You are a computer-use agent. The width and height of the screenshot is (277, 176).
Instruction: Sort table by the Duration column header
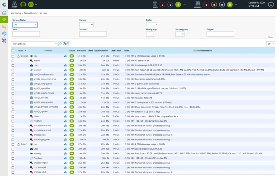81,51
